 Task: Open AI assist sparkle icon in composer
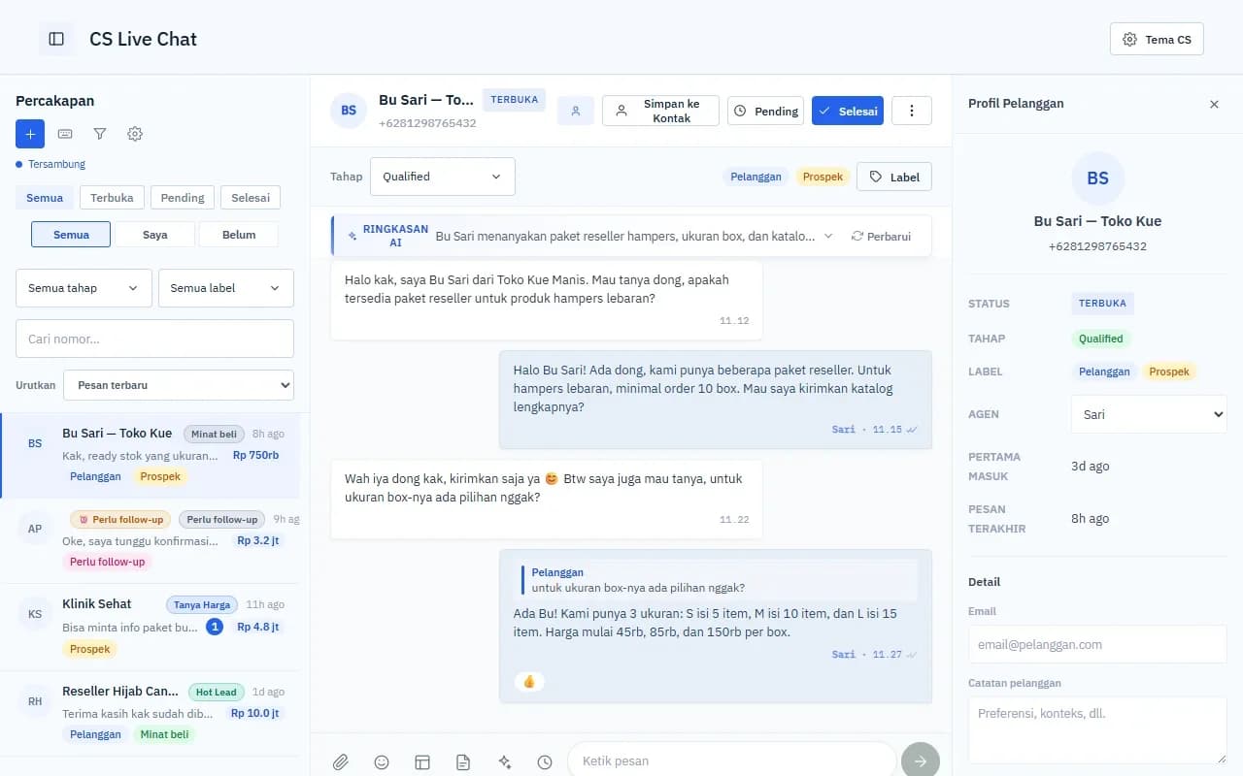pyautogui.click(x=504, y=761)
